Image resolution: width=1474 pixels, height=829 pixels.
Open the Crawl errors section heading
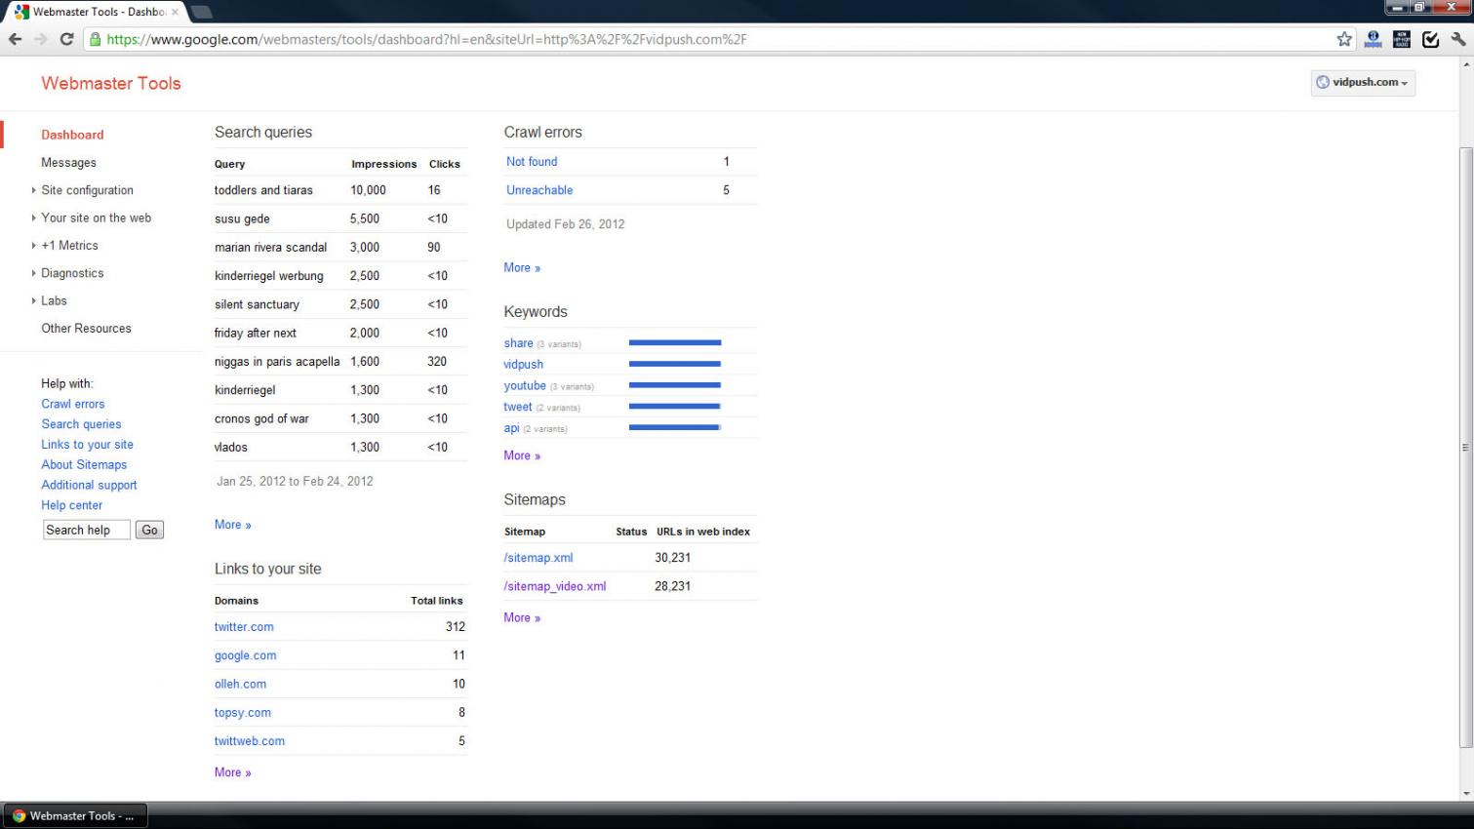[x=542, y=133]
